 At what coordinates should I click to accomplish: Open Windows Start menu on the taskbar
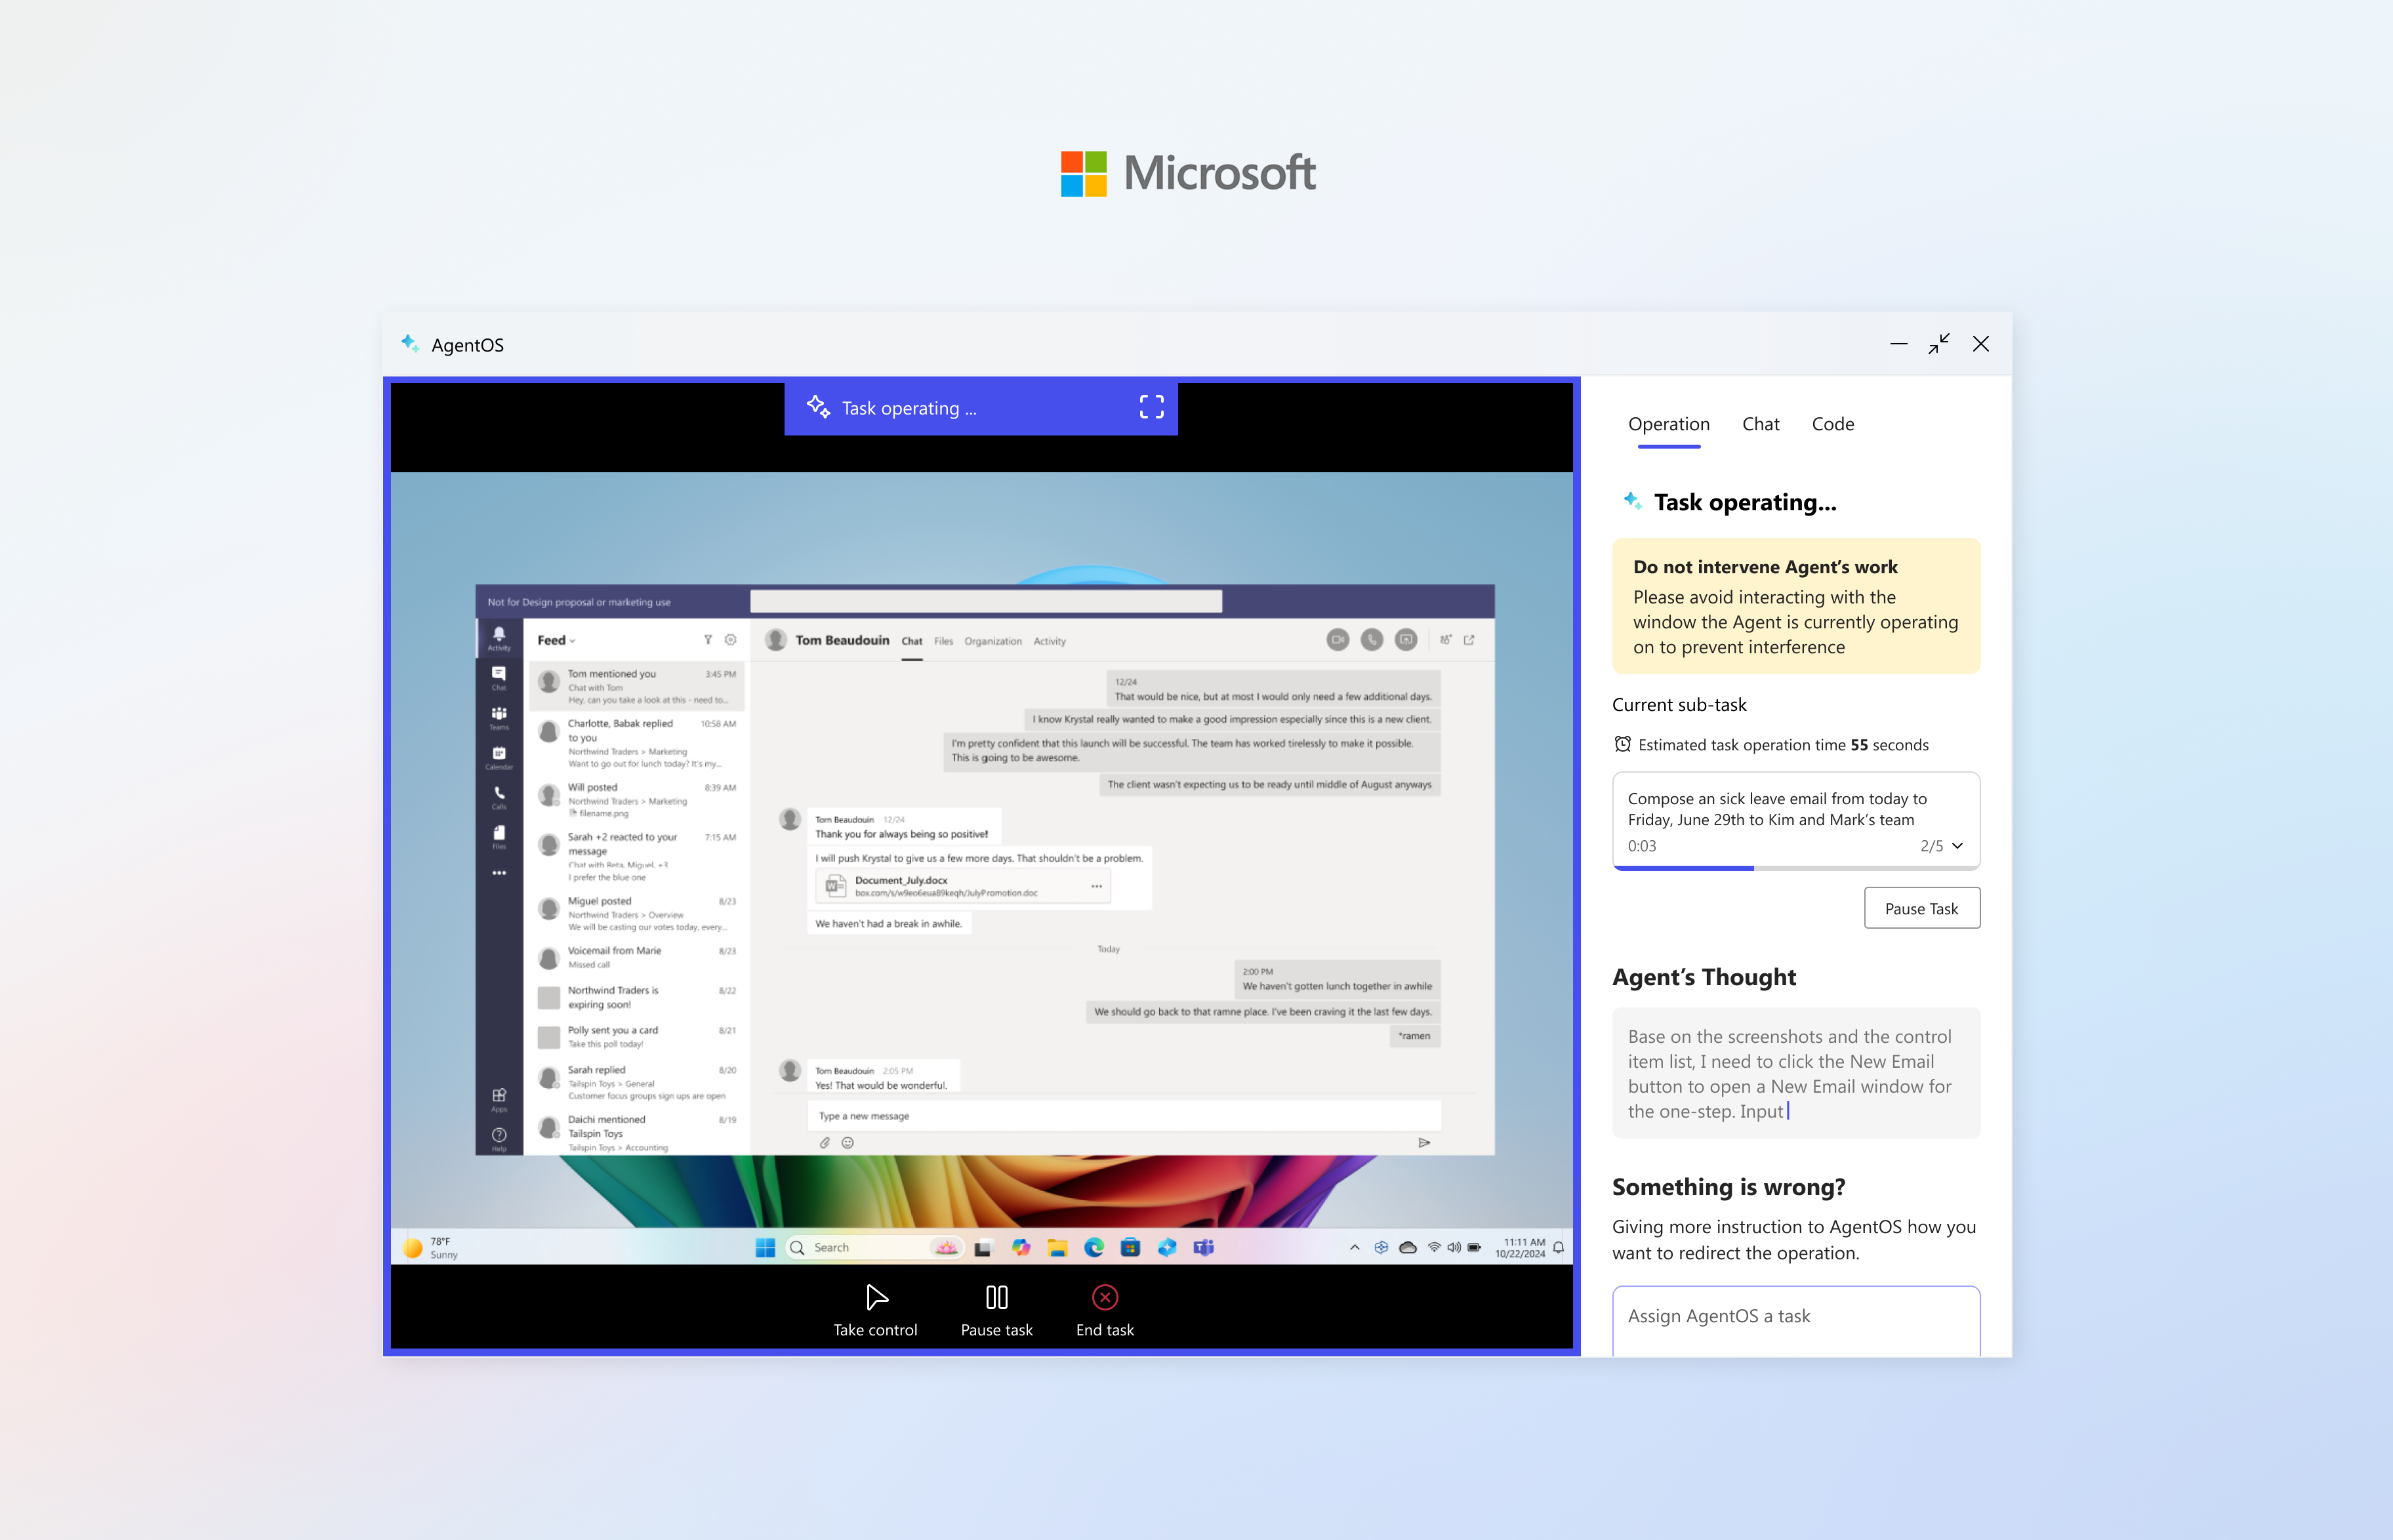coord(765,1247)
